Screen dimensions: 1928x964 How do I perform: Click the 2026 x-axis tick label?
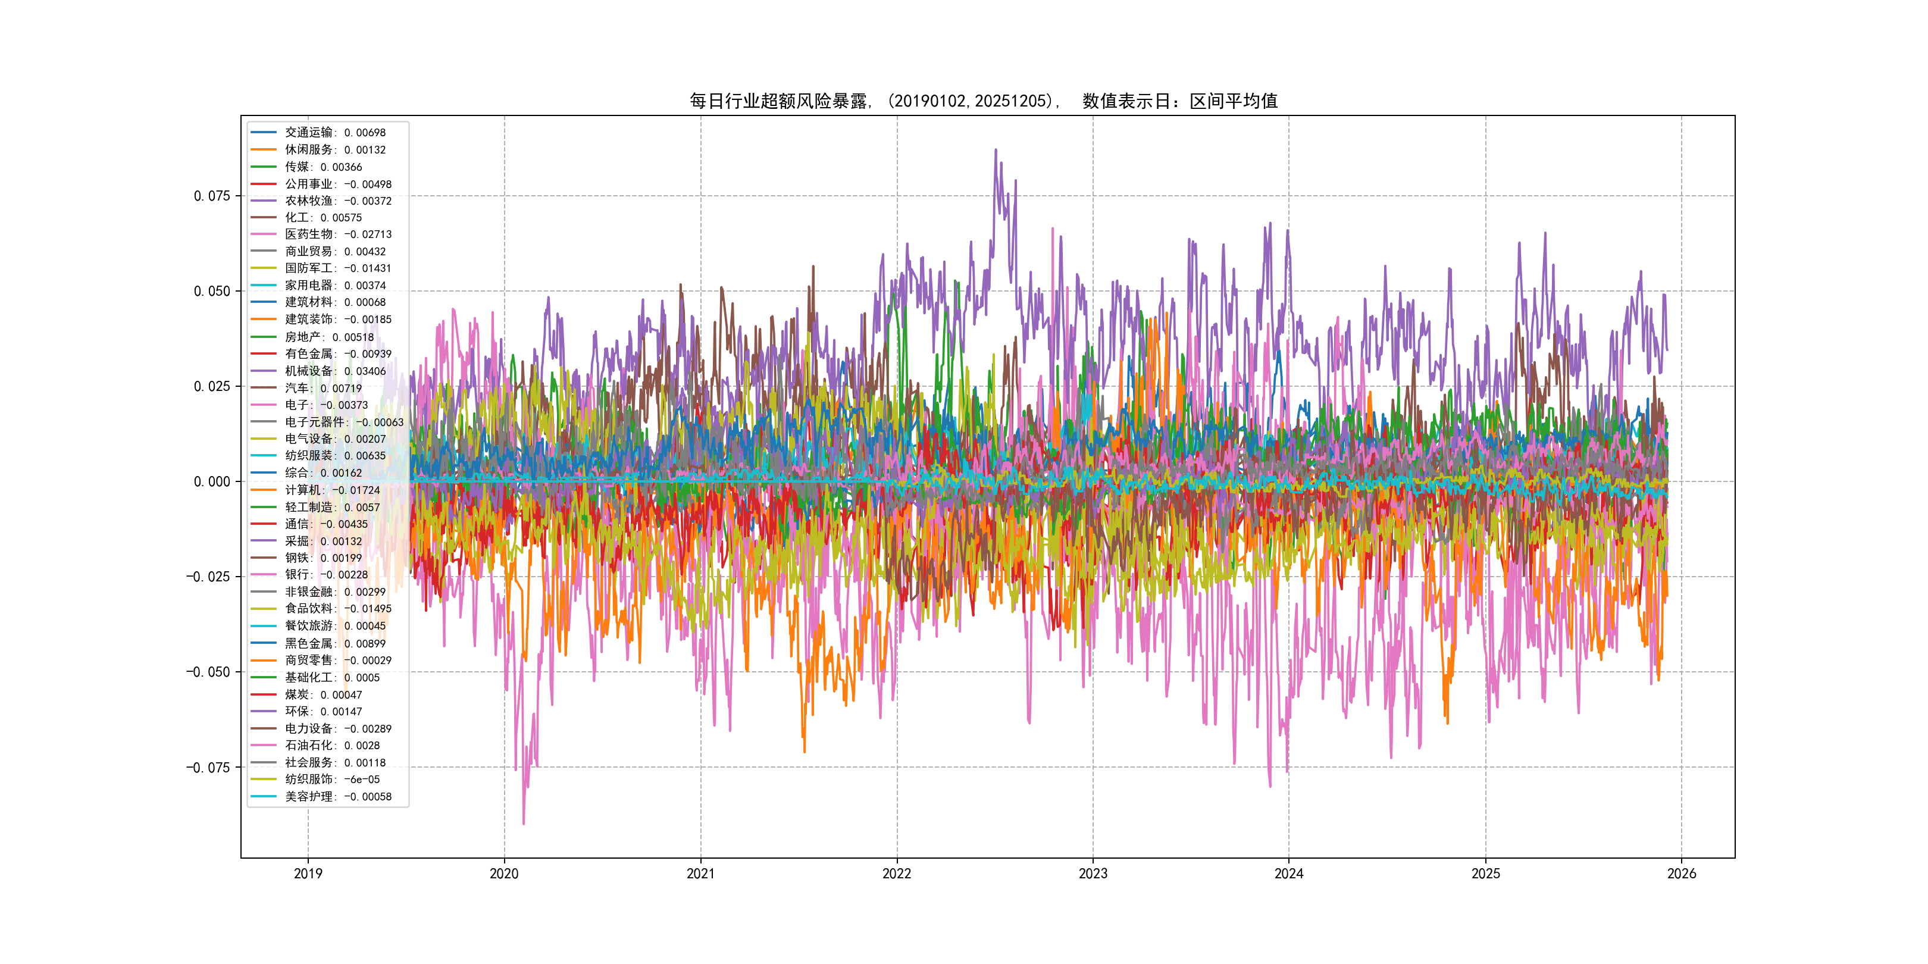click(x=1682, y=874)
